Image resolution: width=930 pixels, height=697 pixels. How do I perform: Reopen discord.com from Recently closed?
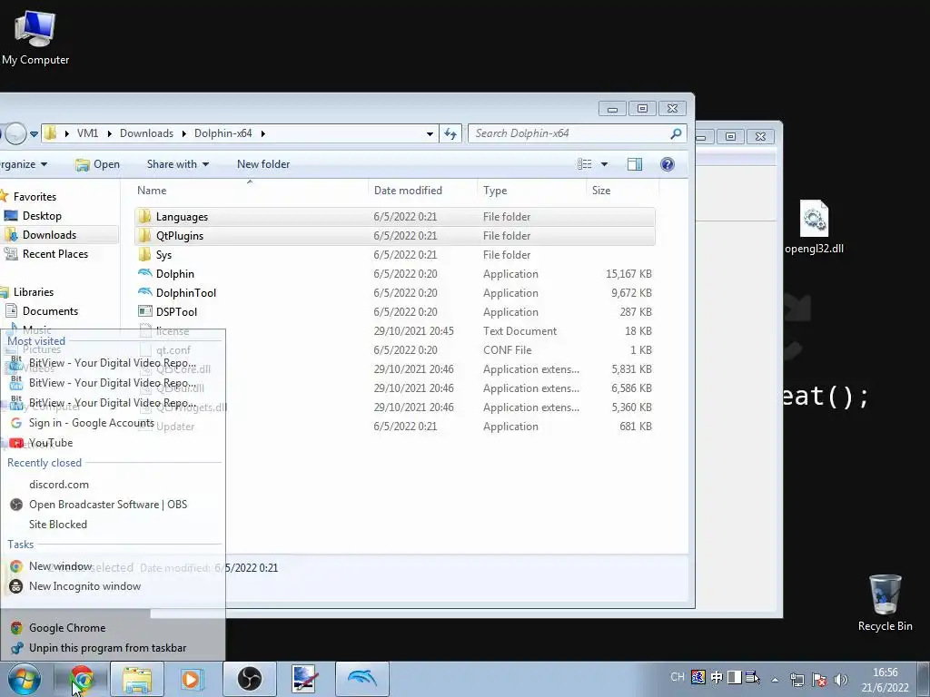[59, 485]
